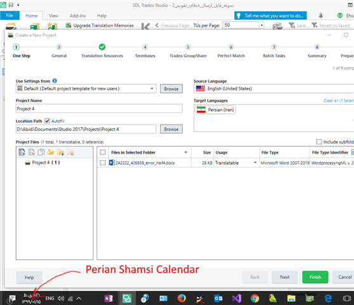Select the file 242222_406659_error_half4.docx

[x=145, y=163]
